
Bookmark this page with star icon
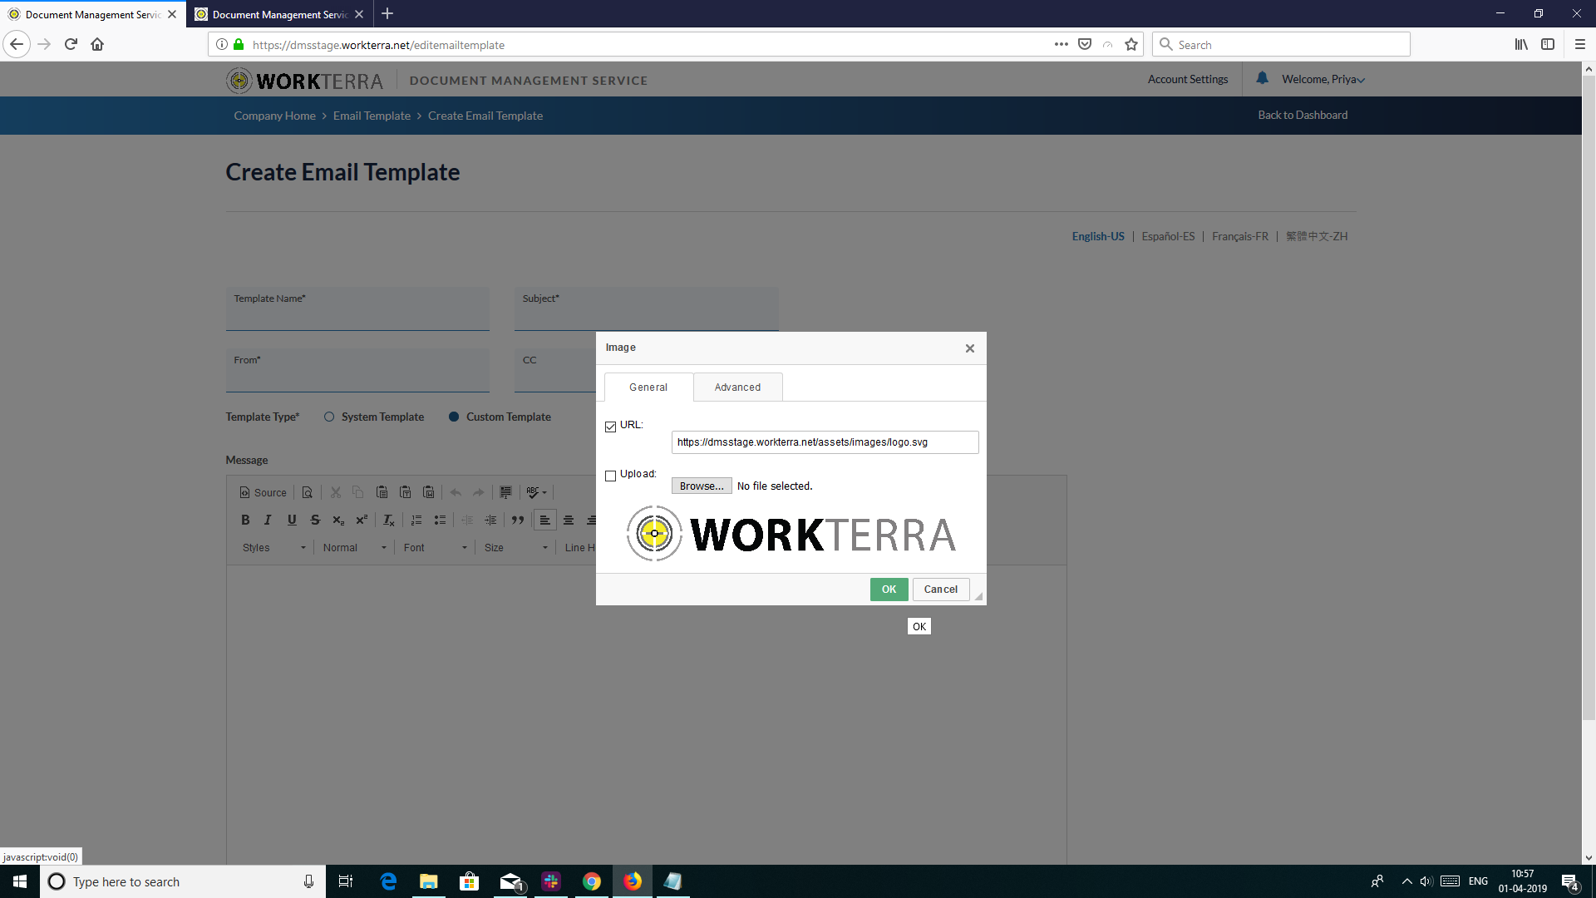1131,45
